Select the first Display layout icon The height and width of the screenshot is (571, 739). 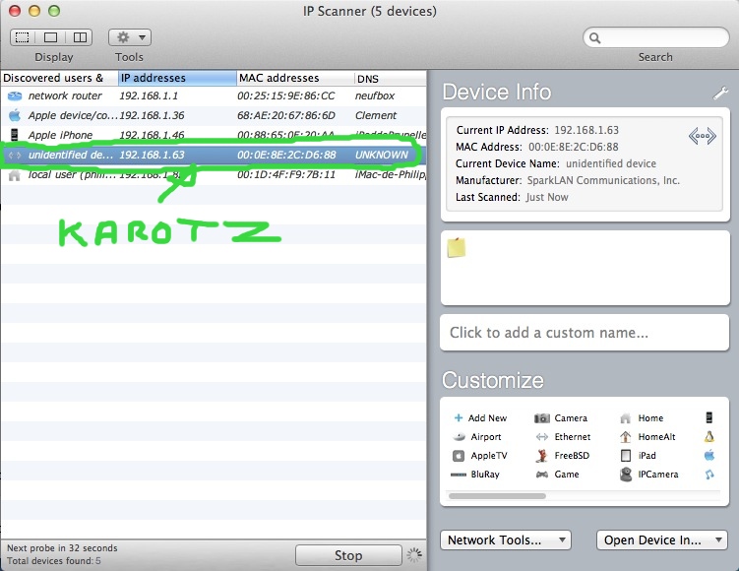pos(23,37)
